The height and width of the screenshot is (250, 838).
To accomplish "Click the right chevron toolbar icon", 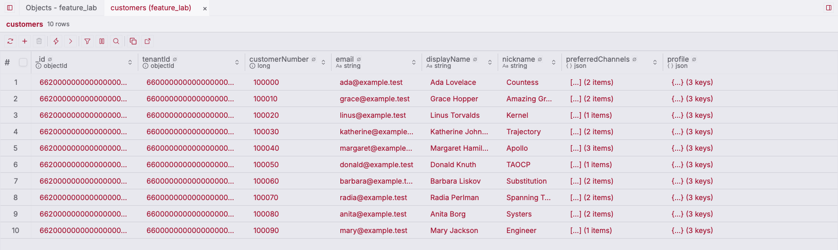I will pyautogui.click(x=70, y=41).
